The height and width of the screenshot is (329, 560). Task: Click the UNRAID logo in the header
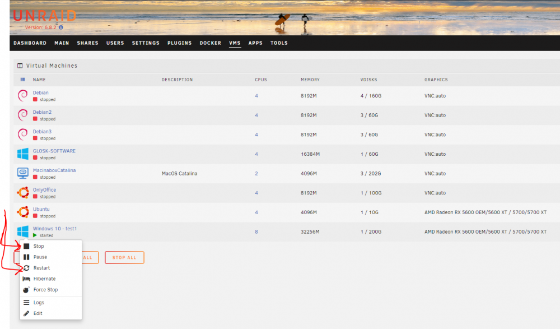pyautogui.click(x=45, y=16)
